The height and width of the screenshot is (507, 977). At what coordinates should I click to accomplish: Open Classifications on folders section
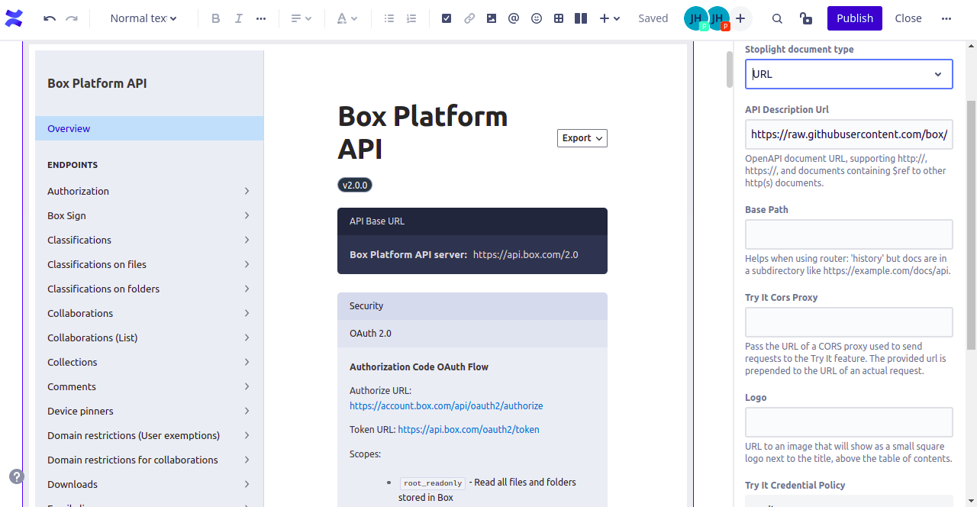tap(150, 289)
